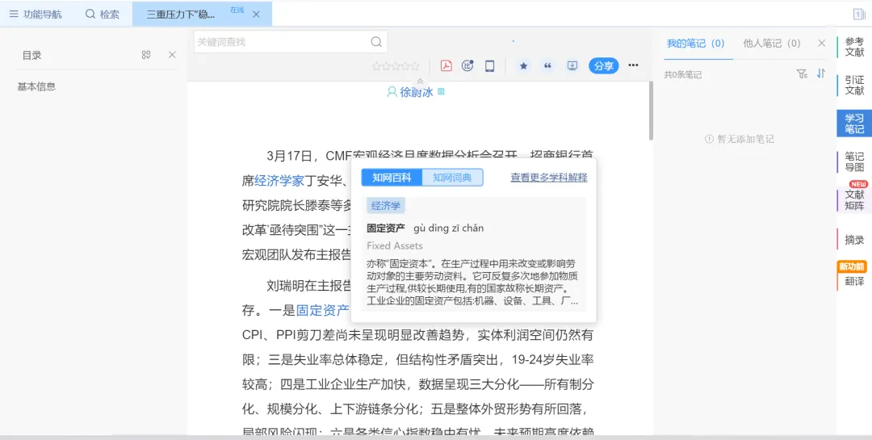Image resolution: width=872 pixels, height=440 pixels.
Task: Download the PDF version
Action: pyautogui.click(x=446, y=66)
